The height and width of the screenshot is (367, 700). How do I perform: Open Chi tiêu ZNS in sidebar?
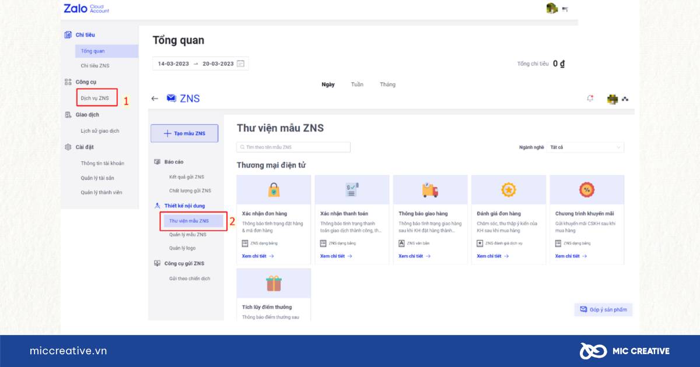click(x=95, y=66)
